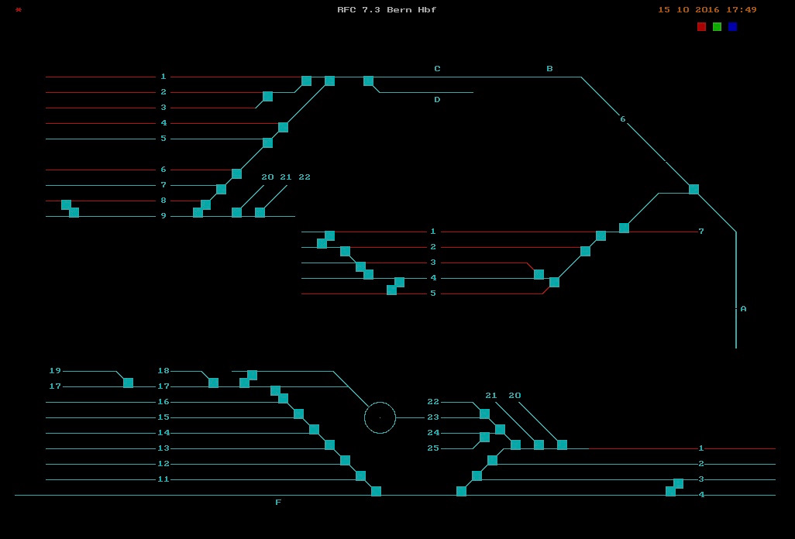Click track label '23' beside the turntable
Image resolution: width=795 pixels, height=539 pixels.
(x=433, y=417)
